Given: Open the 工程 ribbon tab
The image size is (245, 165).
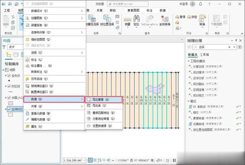Looking at the screenshot, I should pos(7,10).
